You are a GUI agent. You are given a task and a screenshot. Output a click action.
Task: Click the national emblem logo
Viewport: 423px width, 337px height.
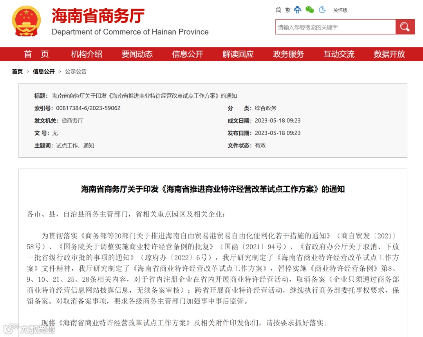[26, 21]
